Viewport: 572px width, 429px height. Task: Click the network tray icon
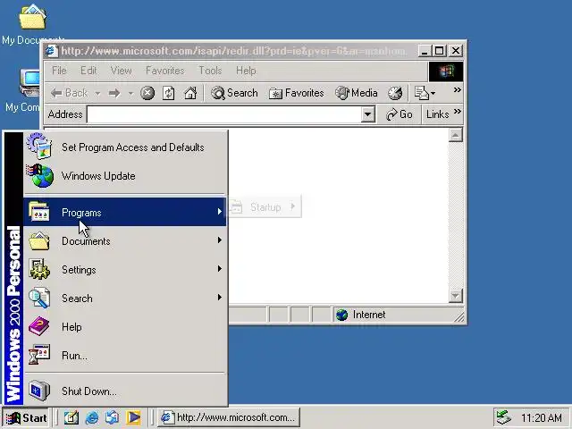point(504,418)
